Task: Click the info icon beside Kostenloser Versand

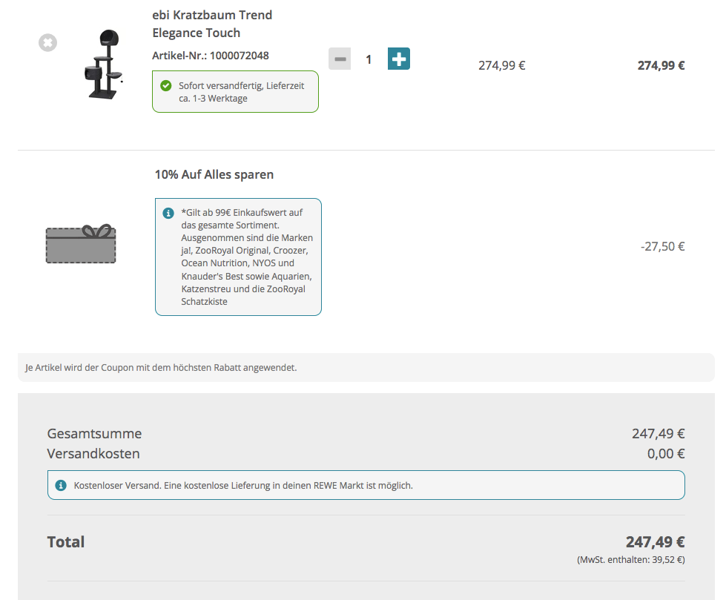Action: [61, 486]
